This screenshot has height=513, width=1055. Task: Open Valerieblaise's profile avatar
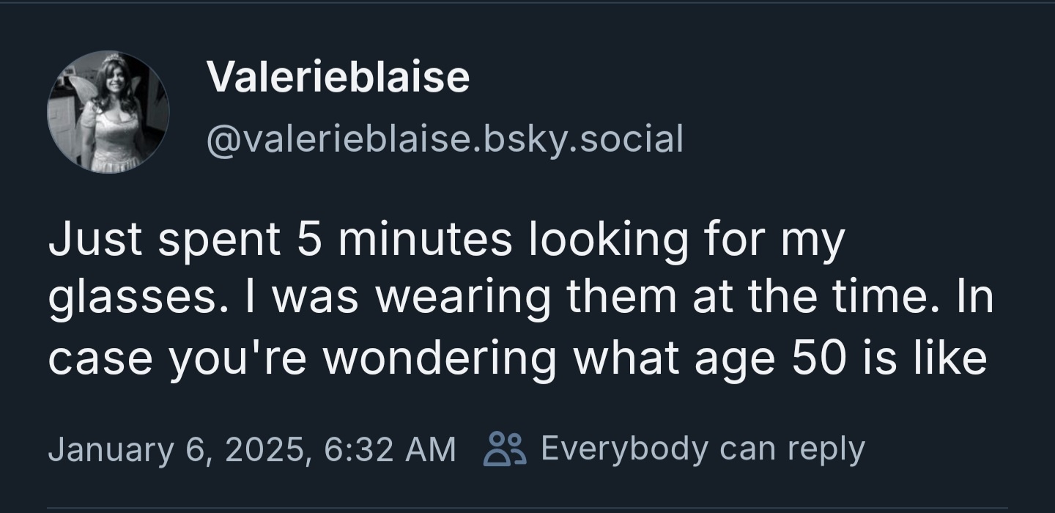(108, 112)
